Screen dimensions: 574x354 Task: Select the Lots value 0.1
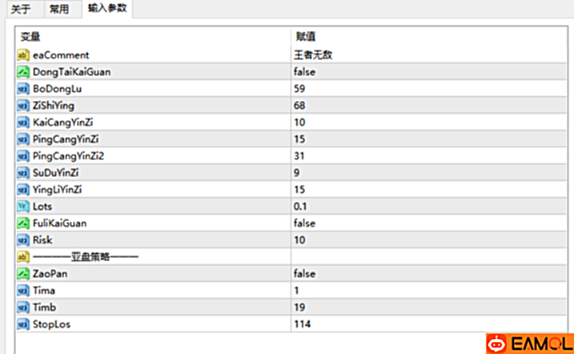(299, 206)
